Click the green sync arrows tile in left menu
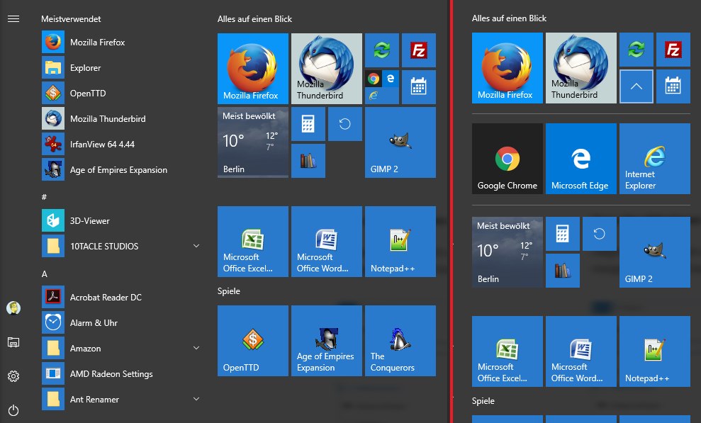The image size is (701, 423). coord(382,50)
